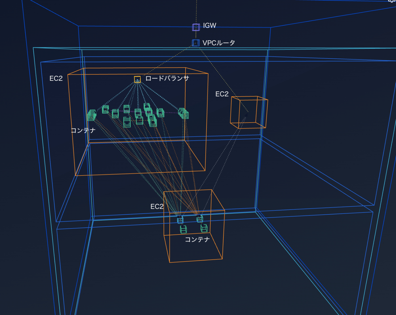Select the purple IGW cube icon
The image size is (396, 315).
[x=196, y=27]
